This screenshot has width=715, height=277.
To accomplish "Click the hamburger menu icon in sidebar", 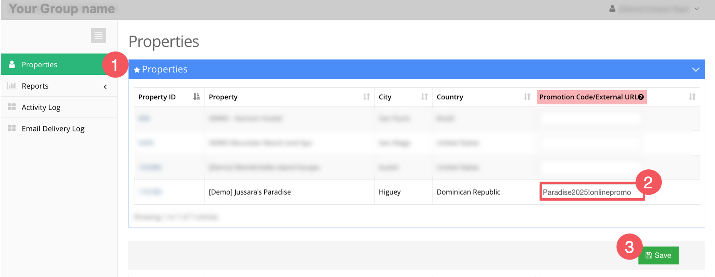I will pyautogui.click(x=98, y=36).
